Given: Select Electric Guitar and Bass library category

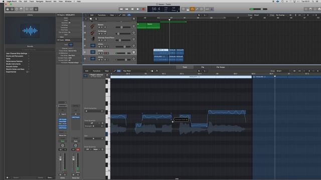Looking at the screenshot, I should tap(15, 69).
